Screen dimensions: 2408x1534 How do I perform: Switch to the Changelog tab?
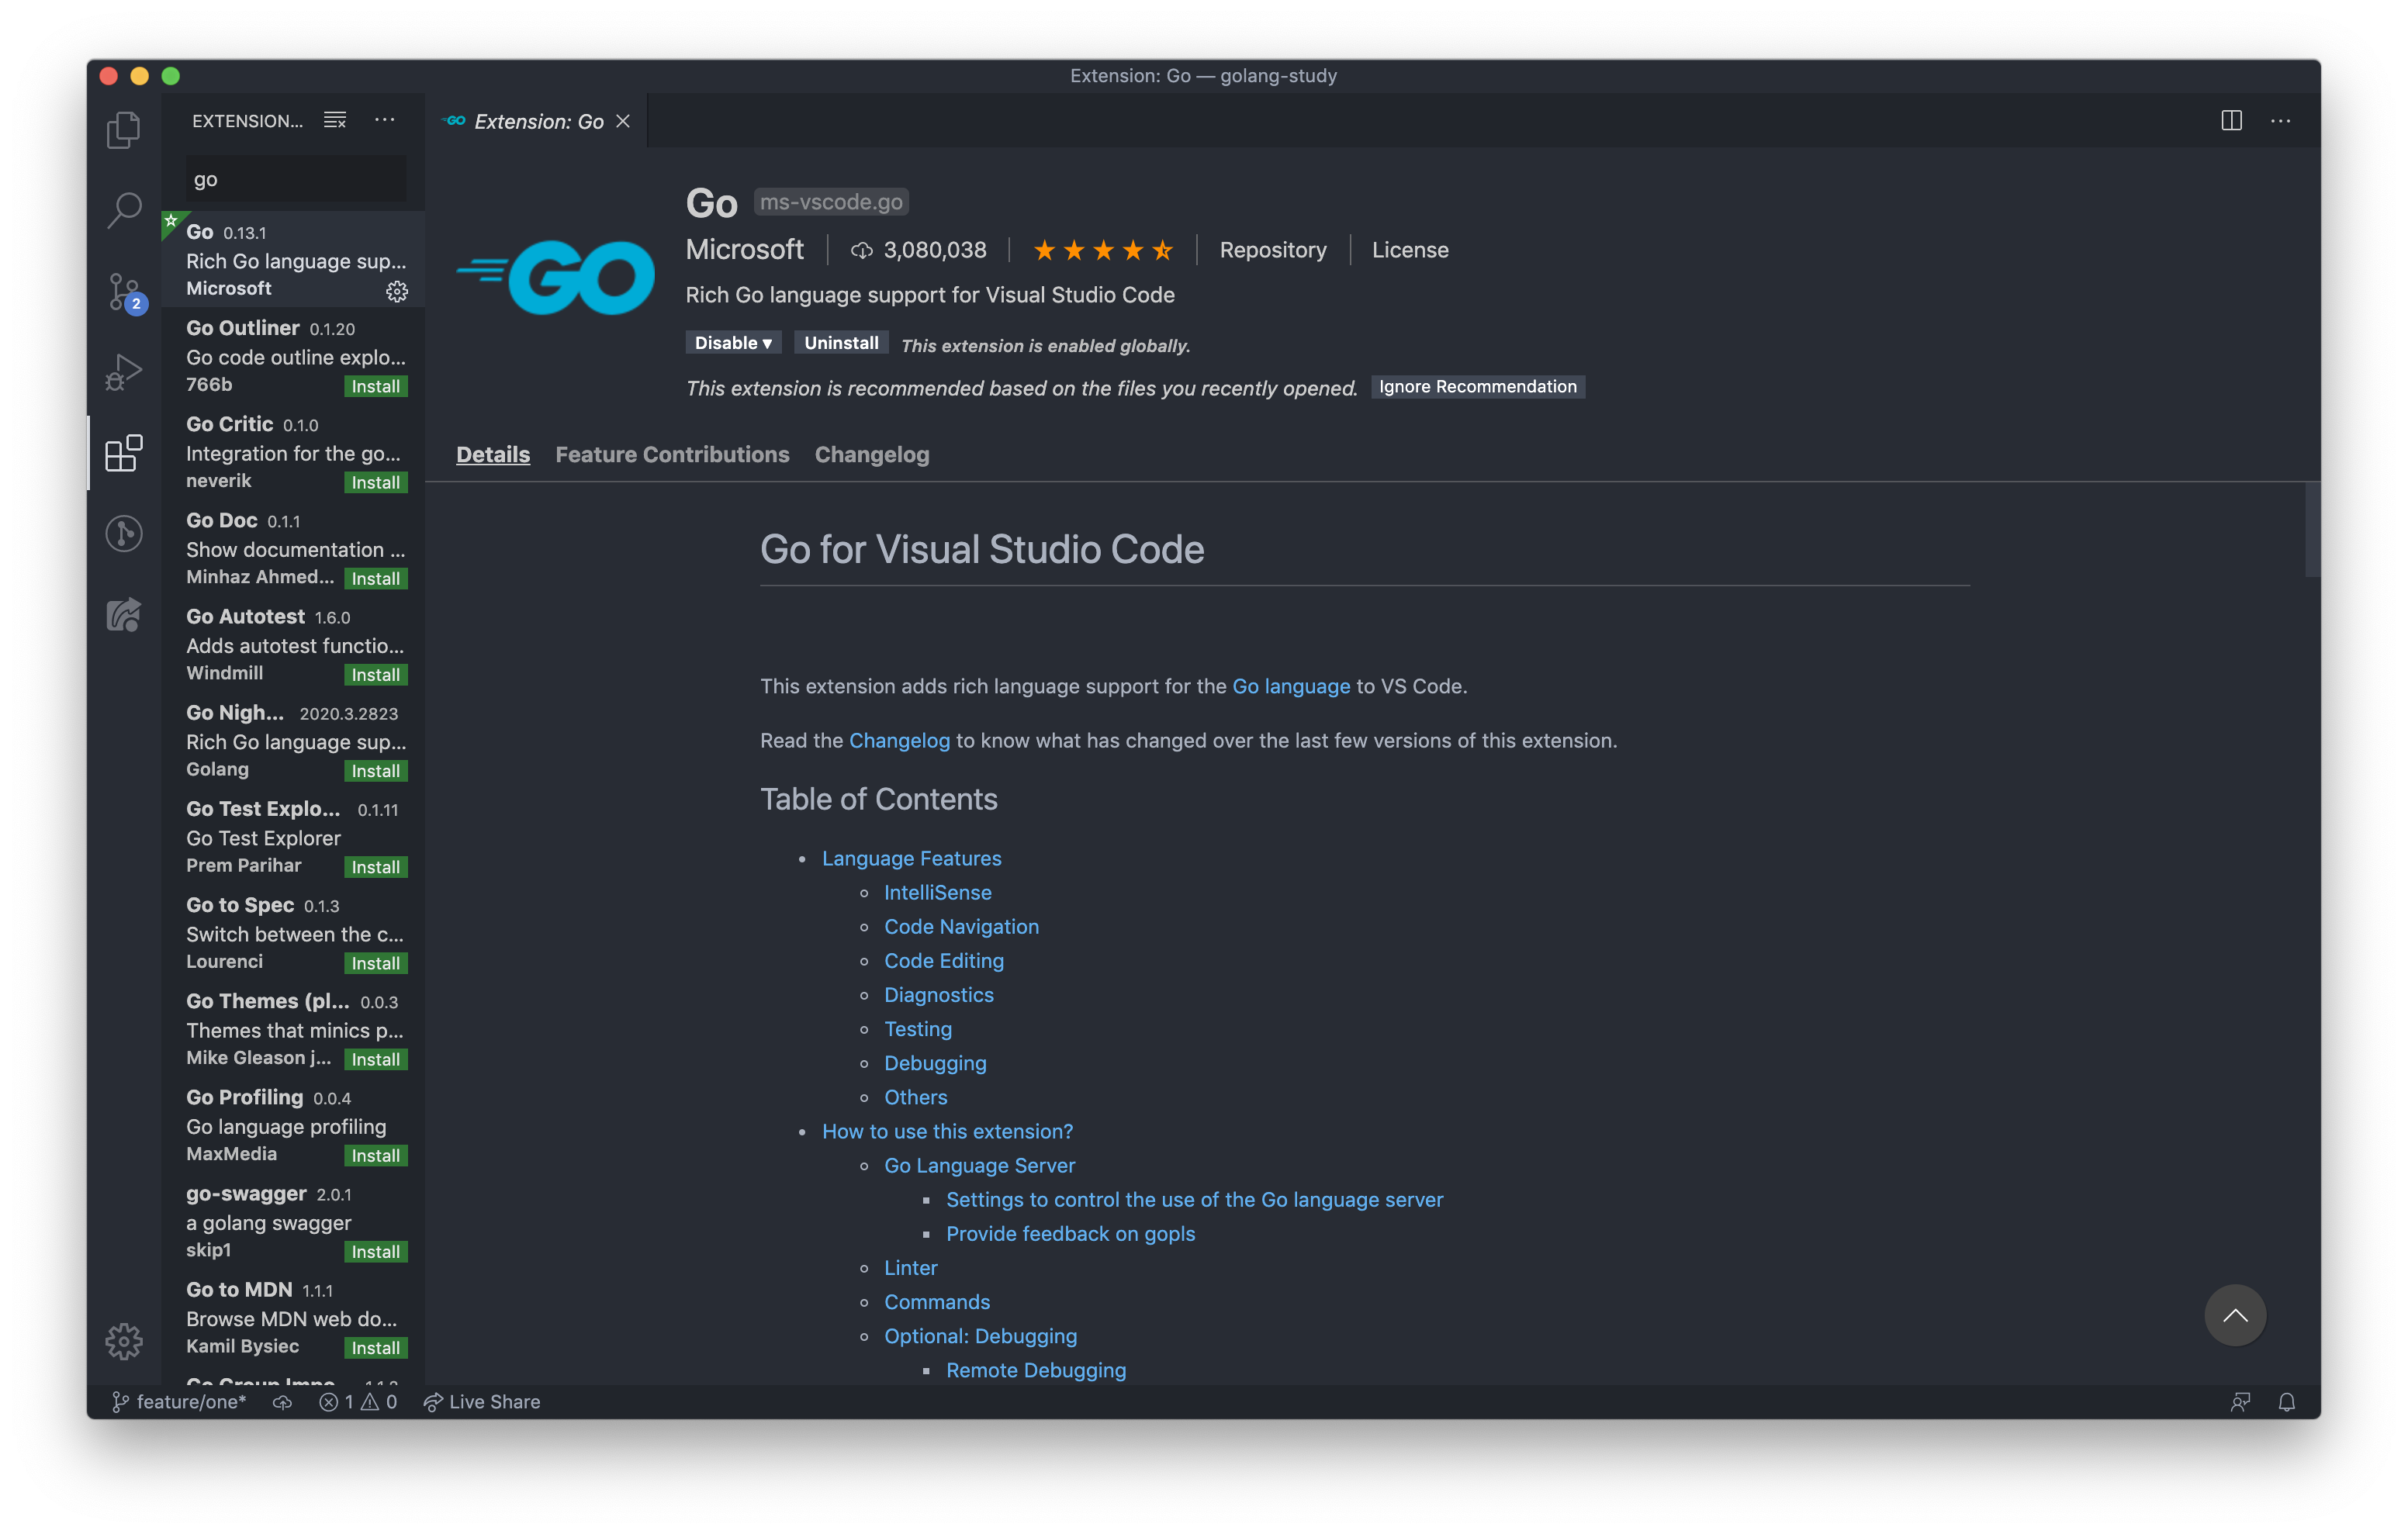pos(871,454)
